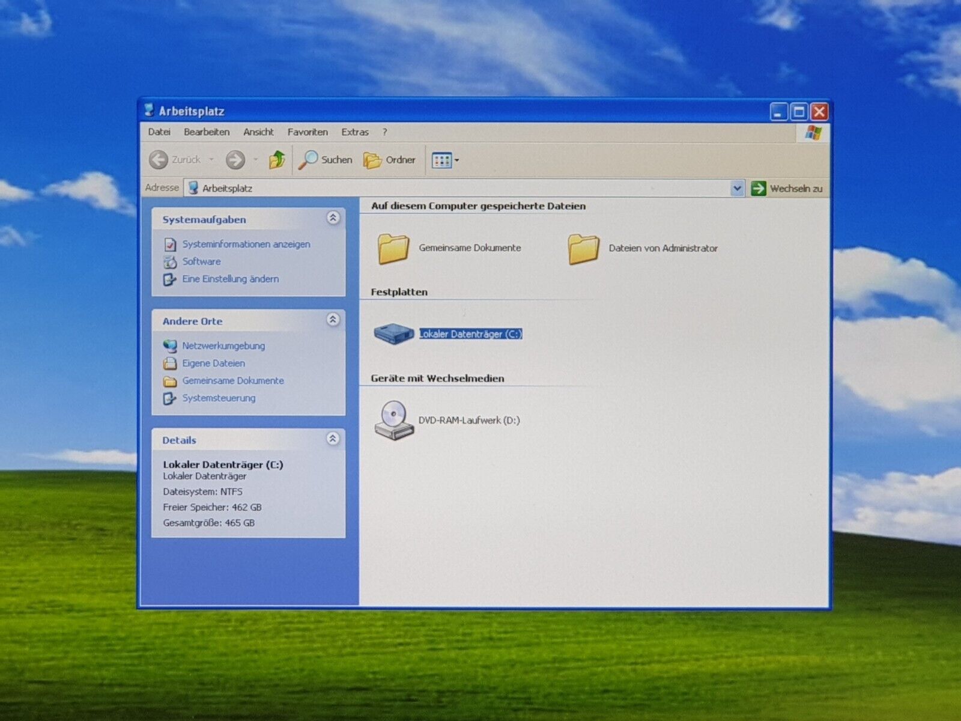Collapse the Details panel
This screenshot has height=721, width=961.
[x=333, y=439]
